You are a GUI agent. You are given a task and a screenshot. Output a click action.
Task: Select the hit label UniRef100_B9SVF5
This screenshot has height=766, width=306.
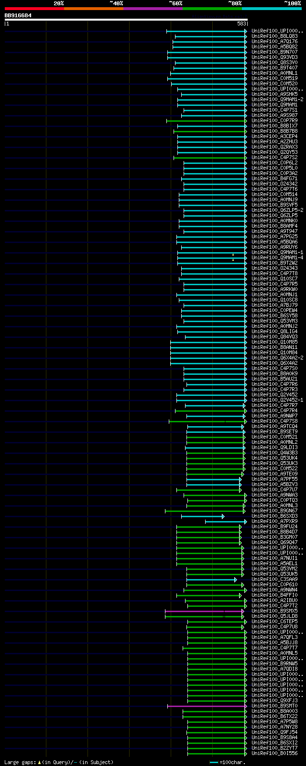point(274,205)
